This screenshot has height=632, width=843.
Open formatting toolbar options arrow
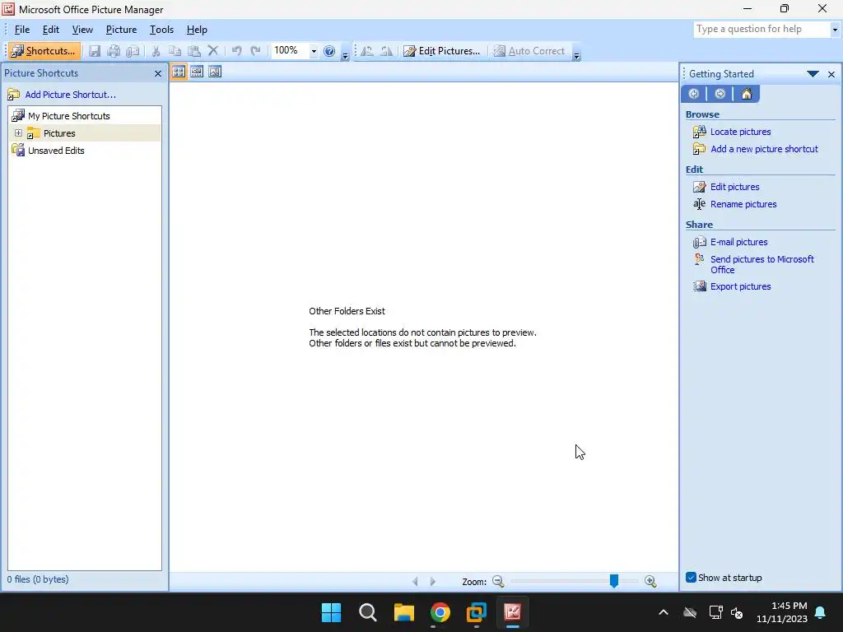point(576,55)
